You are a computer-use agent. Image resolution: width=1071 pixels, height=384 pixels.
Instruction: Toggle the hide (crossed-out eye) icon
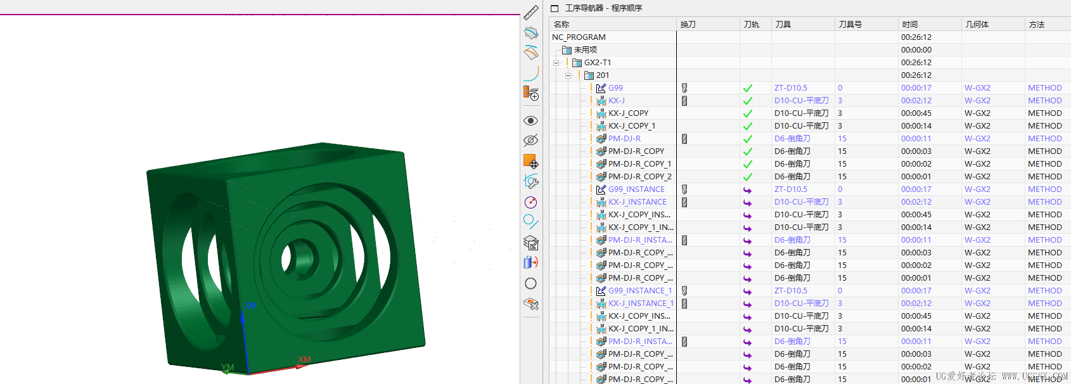[x=531, y=140]
